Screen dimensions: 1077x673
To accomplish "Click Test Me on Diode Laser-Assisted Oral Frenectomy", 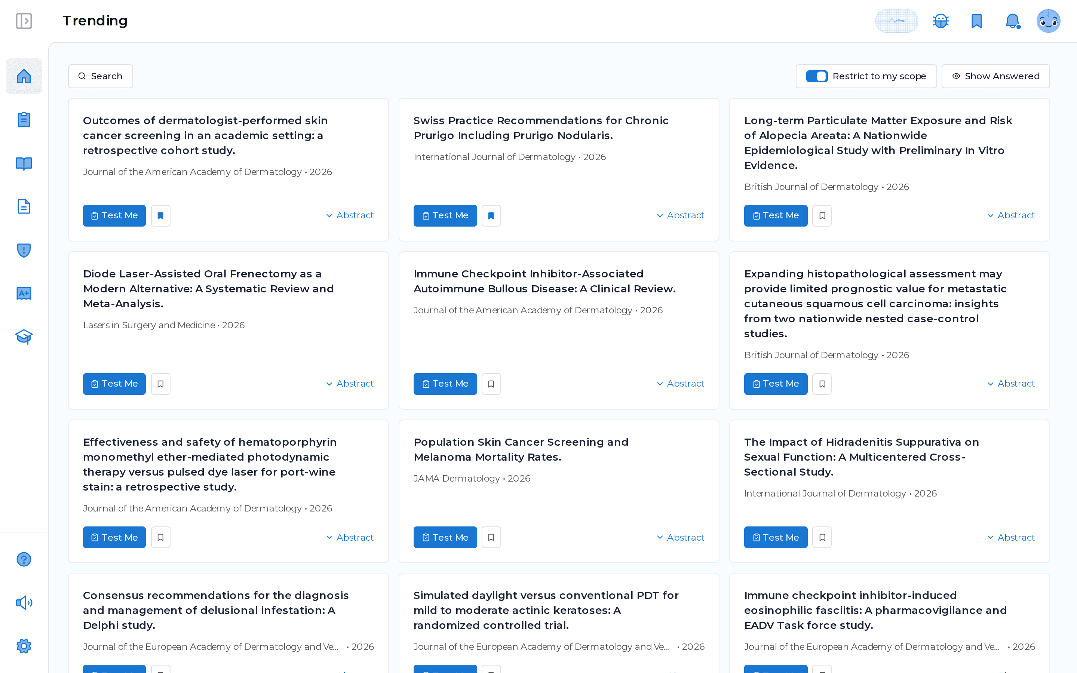I will pyautogui.click(x=114, y=384).
